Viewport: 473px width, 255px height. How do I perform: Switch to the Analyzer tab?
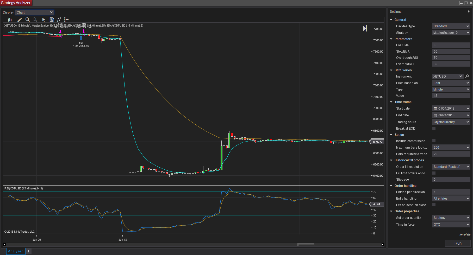coord(15,251)
